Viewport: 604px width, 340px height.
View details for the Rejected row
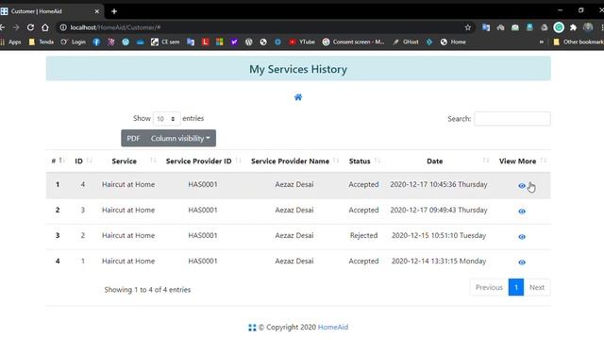[522, 237]
